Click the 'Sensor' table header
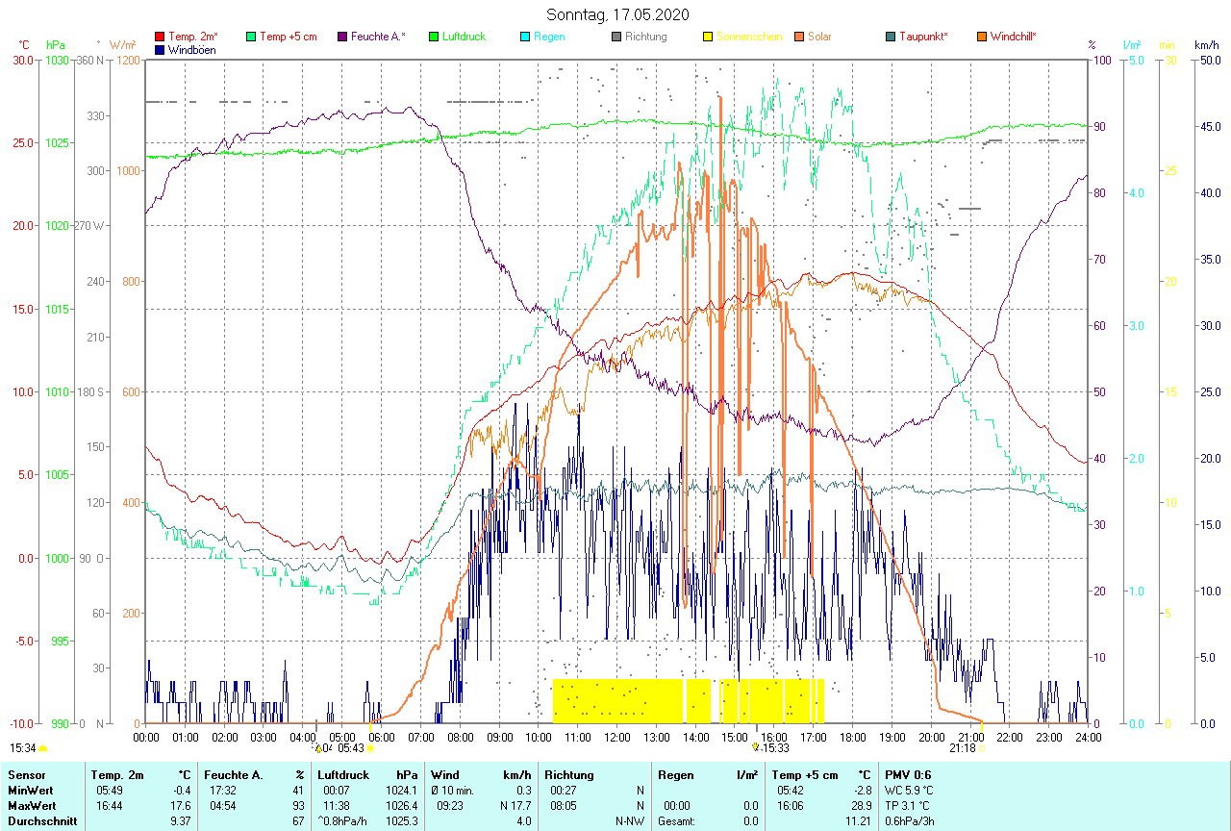 pyautogui.click(x=25, y=775)
